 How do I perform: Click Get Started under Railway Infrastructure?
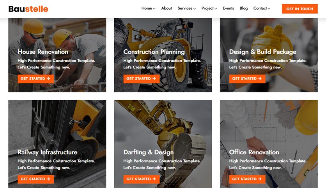35,179
